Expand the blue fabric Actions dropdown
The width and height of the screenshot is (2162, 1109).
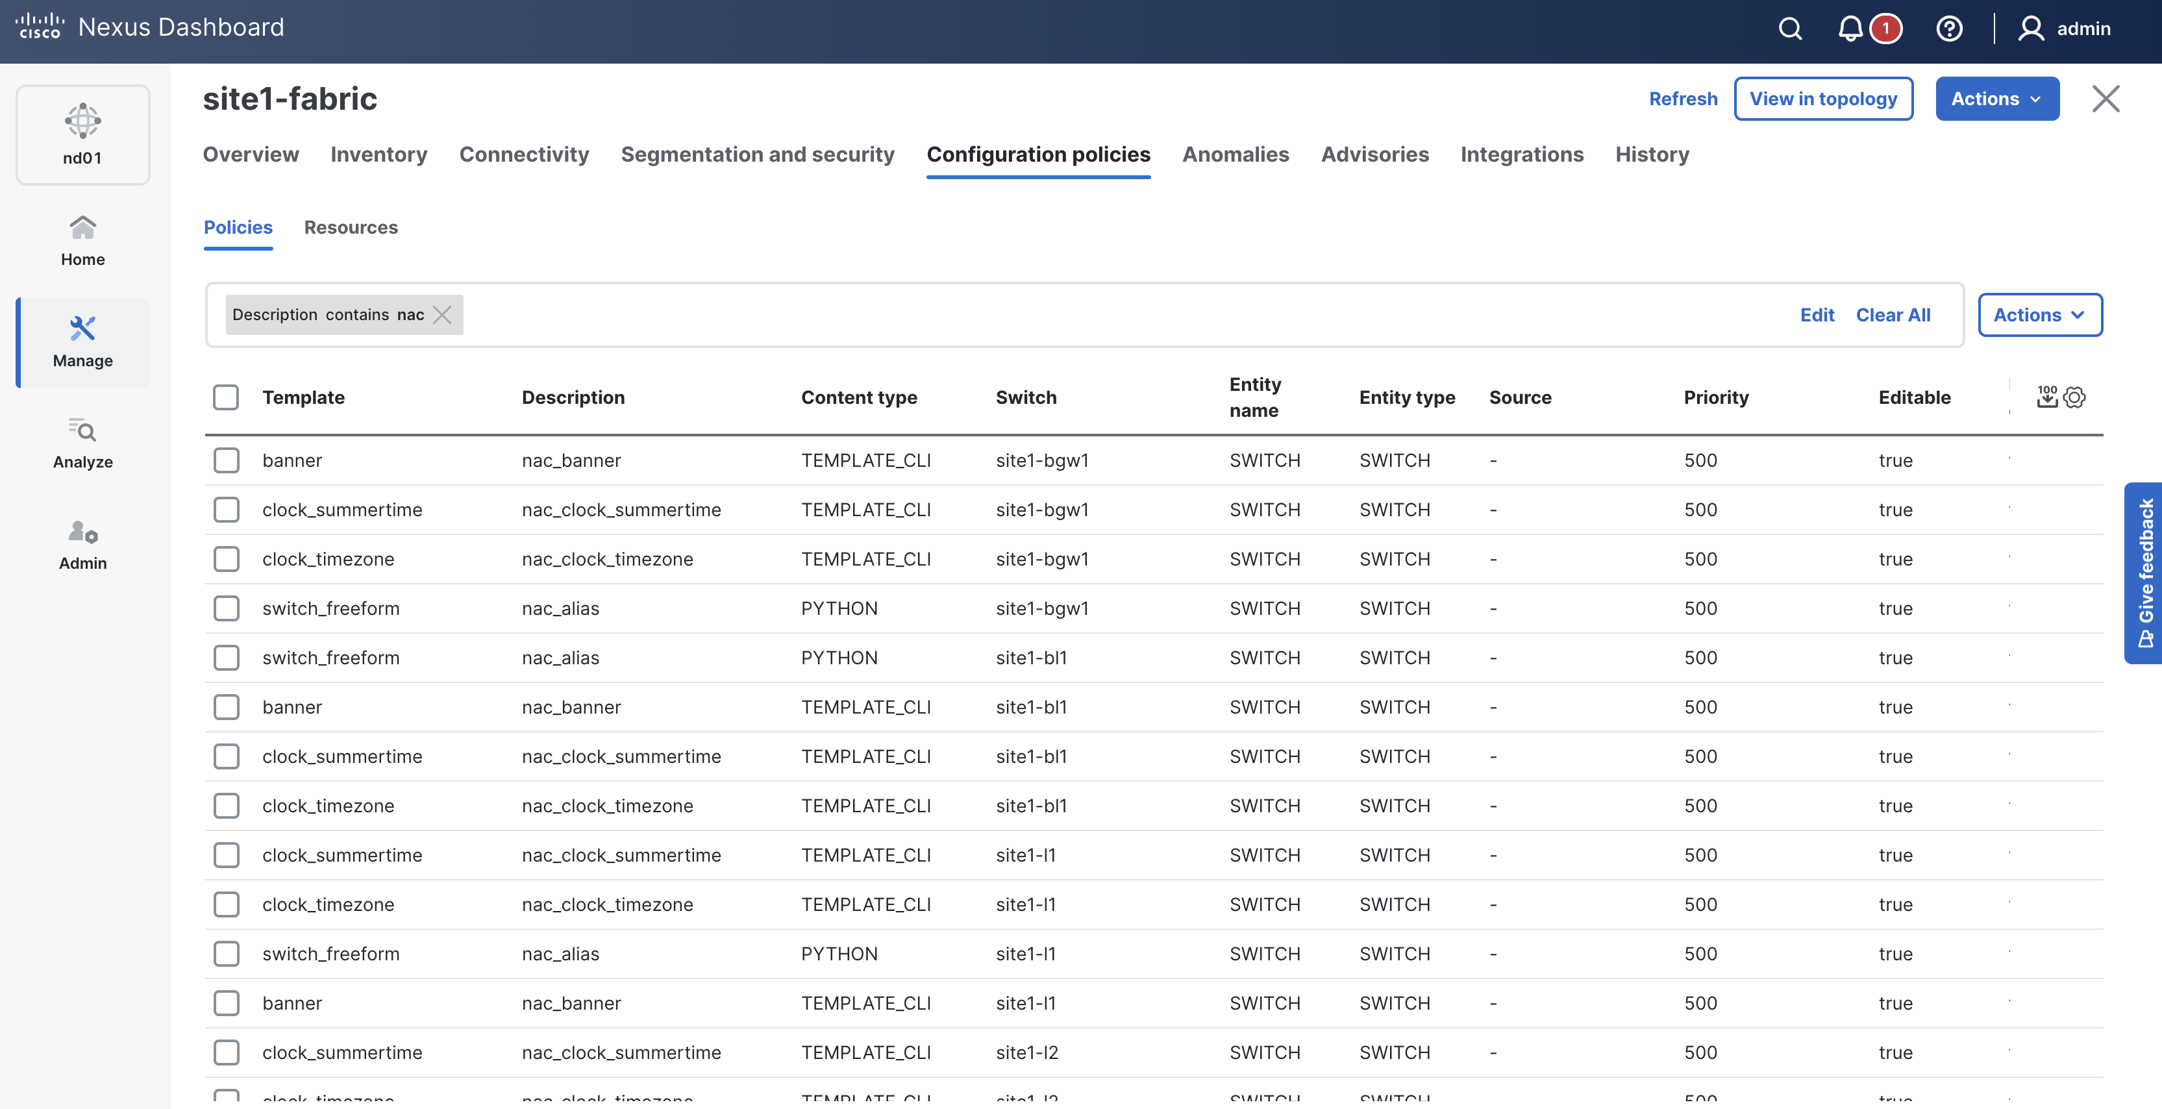1996,99
